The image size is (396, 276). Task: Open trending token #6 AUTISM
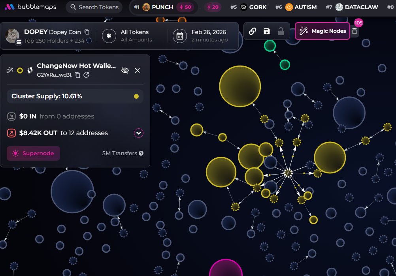coord(296,7)
